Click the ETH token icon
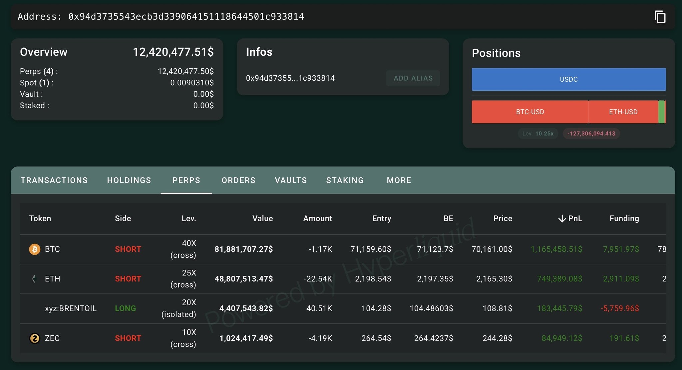Screen dimensions: 682x370 click(x=34, y=279)
